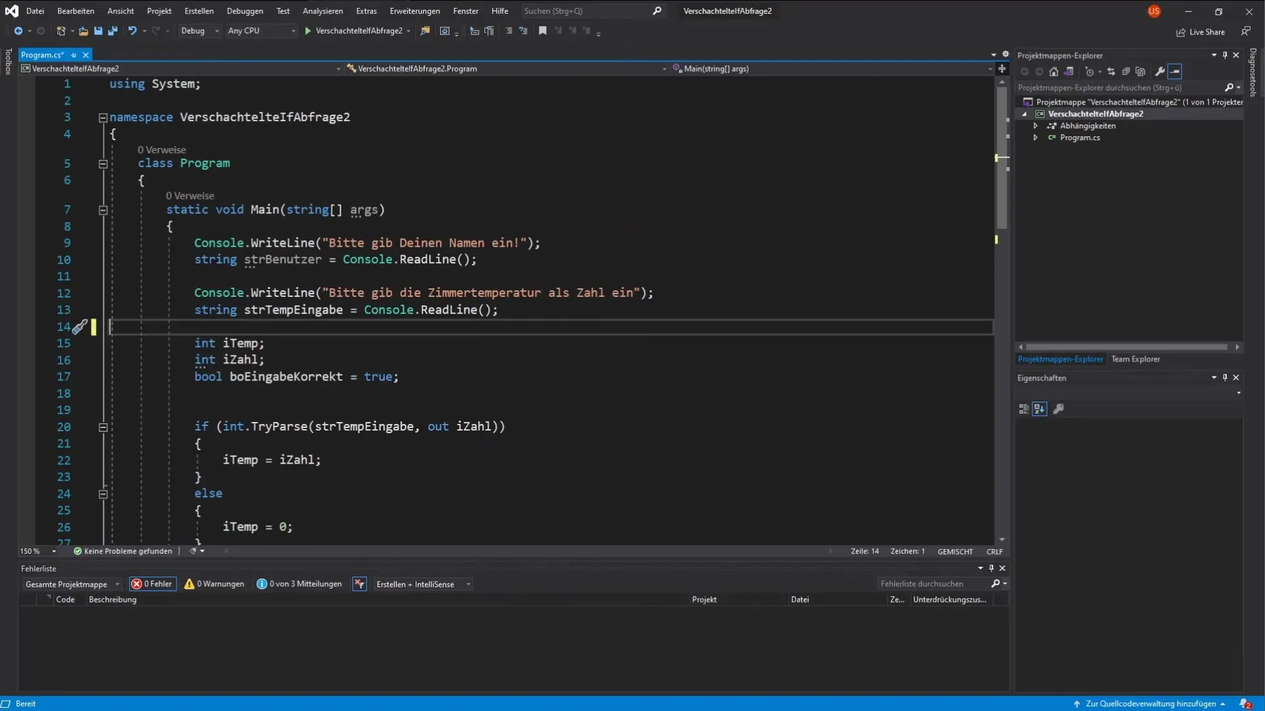This screenshot has height=711, width=1265.
Task: Click the property pages wrench in Eigenschaften
Action: click(1059, 409)
